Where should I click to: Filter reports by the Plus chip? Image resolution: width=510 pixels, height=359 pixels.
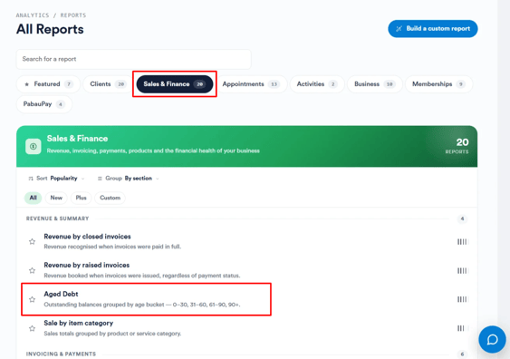click(x=81, y=198)
